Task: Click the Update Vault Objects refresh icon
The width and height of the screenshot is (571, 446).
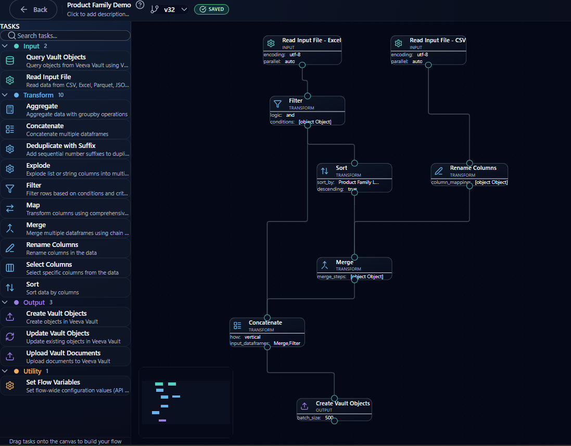Action: click(x=10, y=337)
